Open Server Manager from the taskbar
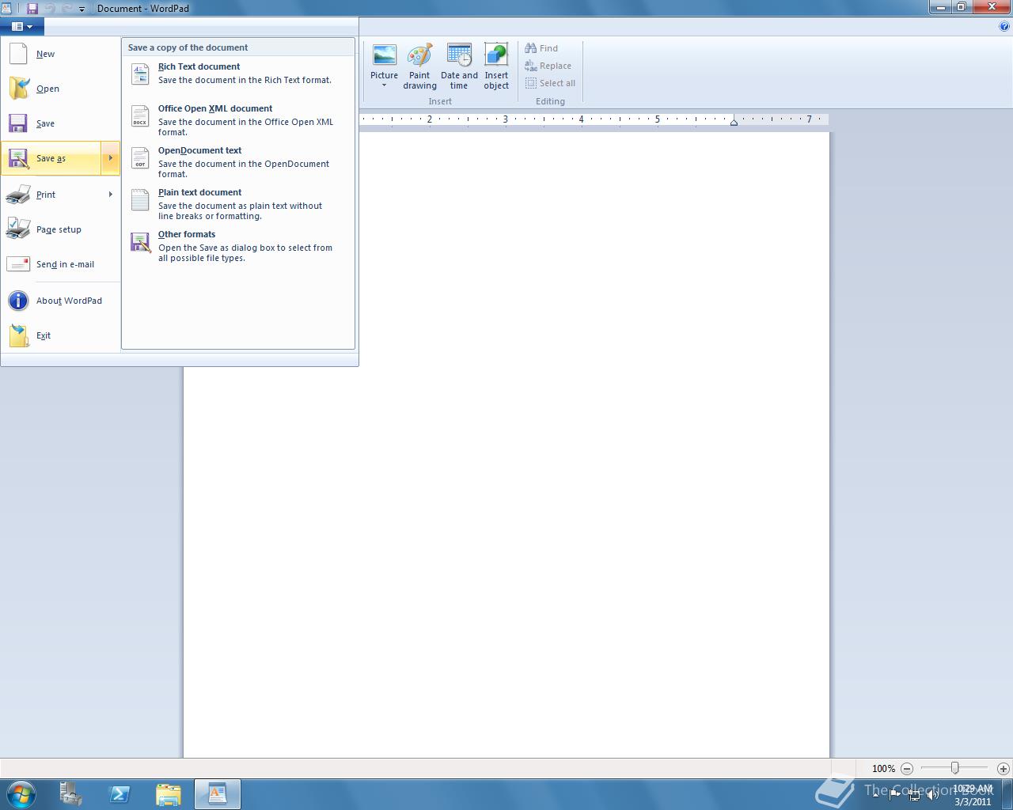The image size is (1013, 810). pos(71,794)
